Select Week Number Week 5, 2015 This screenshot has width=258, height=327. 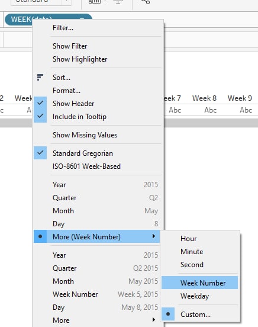97,294
